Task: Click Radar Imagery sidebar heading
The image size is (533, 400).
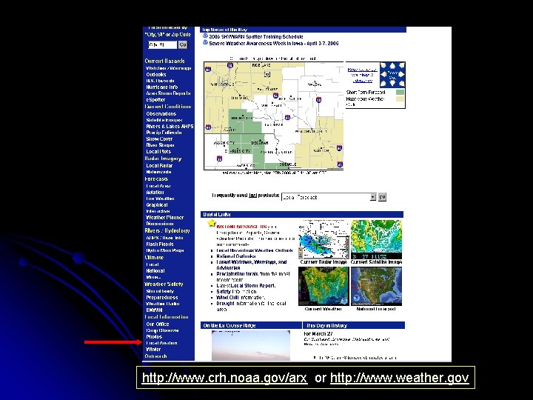Action: pyautogui.click(x=163, y=159)
